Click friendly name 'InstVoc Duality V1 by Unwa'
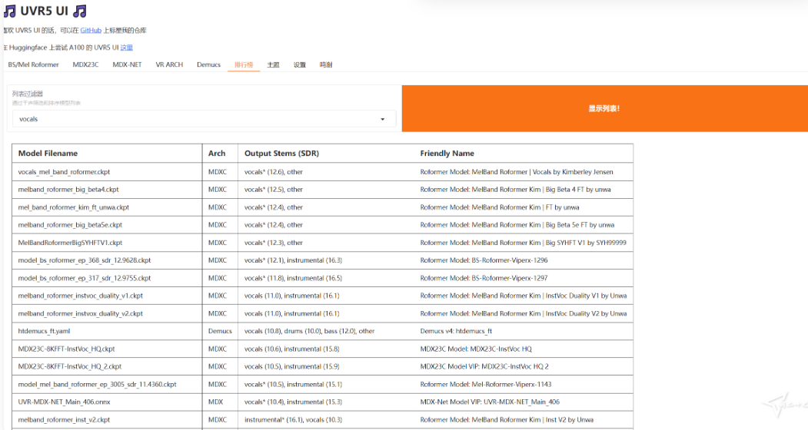 [x=524, y=296]
